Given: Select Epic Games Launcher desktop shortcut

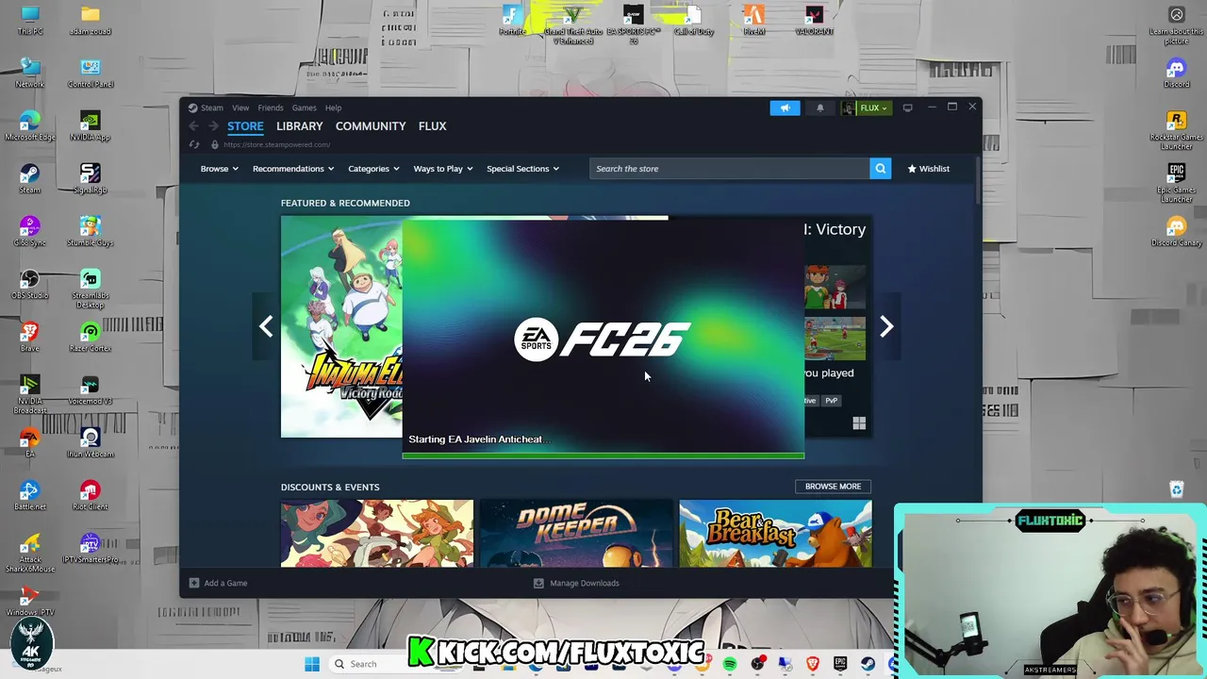Looking at the screenshot, I should tap(1176, 183).
